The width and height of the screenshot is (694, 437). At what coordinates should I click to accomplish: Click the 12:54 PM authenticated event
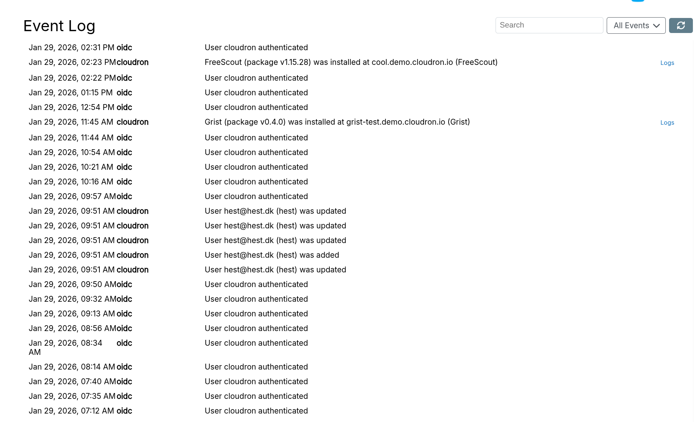(256, 107)
